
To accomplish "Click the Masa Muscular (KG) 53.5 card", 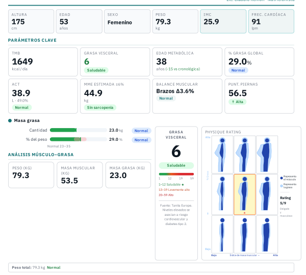I will point(80,175).
